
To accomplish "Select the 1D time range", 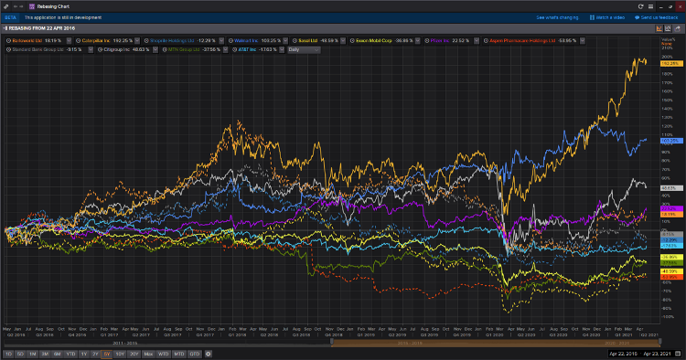I will click(8, 354).
